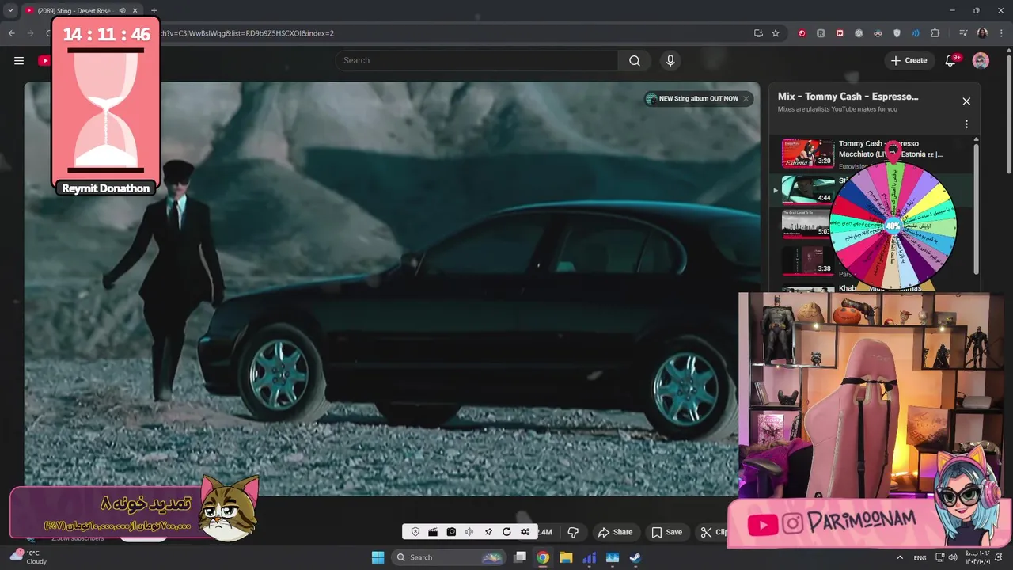Toggle the speaker icon in floating toolbar
1013x570 pixels.
[469, 532]
